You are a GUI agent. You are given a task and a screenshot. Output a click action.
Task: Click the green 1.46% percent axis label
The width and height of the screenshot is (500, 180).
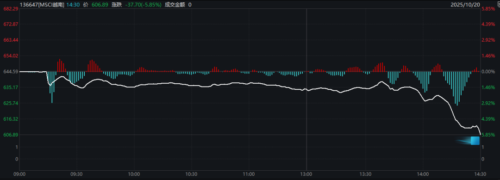[x=488, y=87]
